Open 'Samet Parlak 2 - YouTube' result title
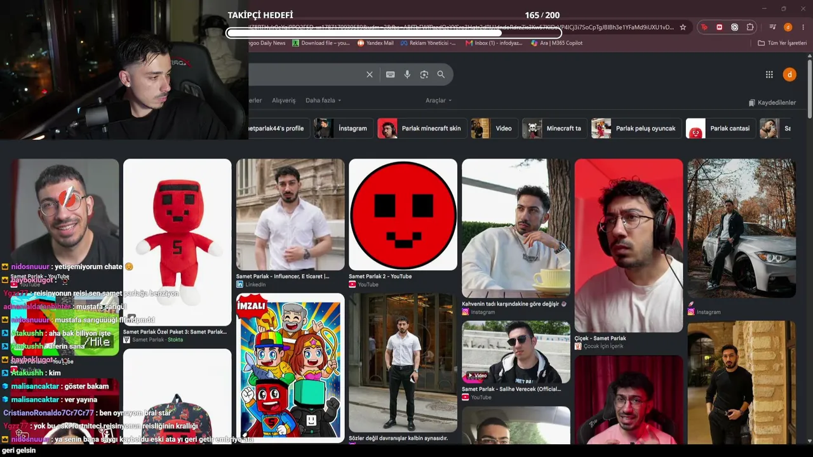 pos(380,276)
